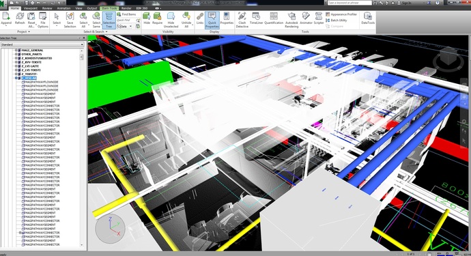Viewport: 471px width, 256px height.
Task: Open the Render ribbon tab
Action: coord(126,8)
